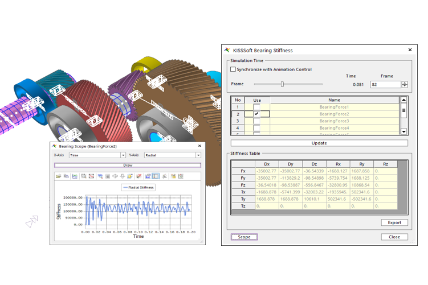Click the Draw button in Bearing Scope

[x=128, y=165]
